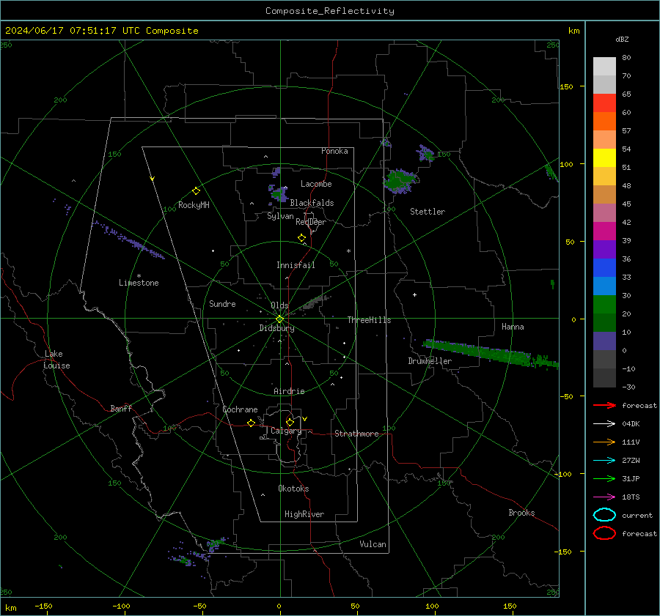Screen dimensions: 660x616
Task: Click the 20 dBZ green color swatch
Action: tap(604, 305)
